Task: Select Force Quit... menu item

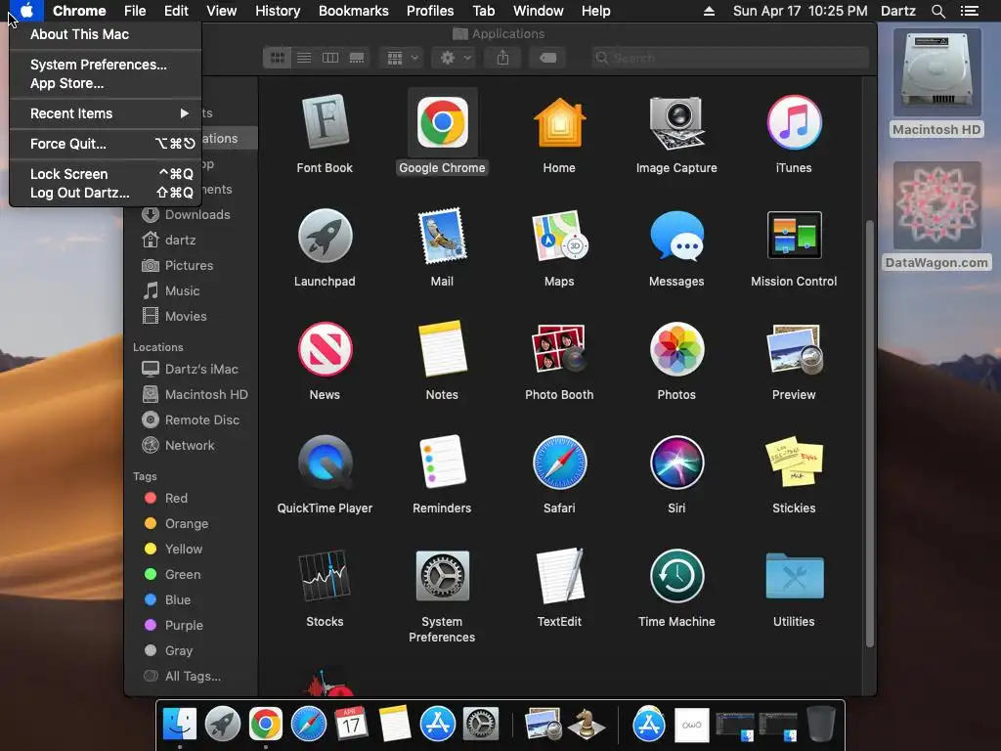Action: pos(106,144)
